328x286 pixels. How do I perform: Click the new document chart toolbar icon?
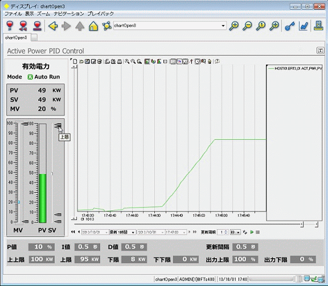coord(75,61)
